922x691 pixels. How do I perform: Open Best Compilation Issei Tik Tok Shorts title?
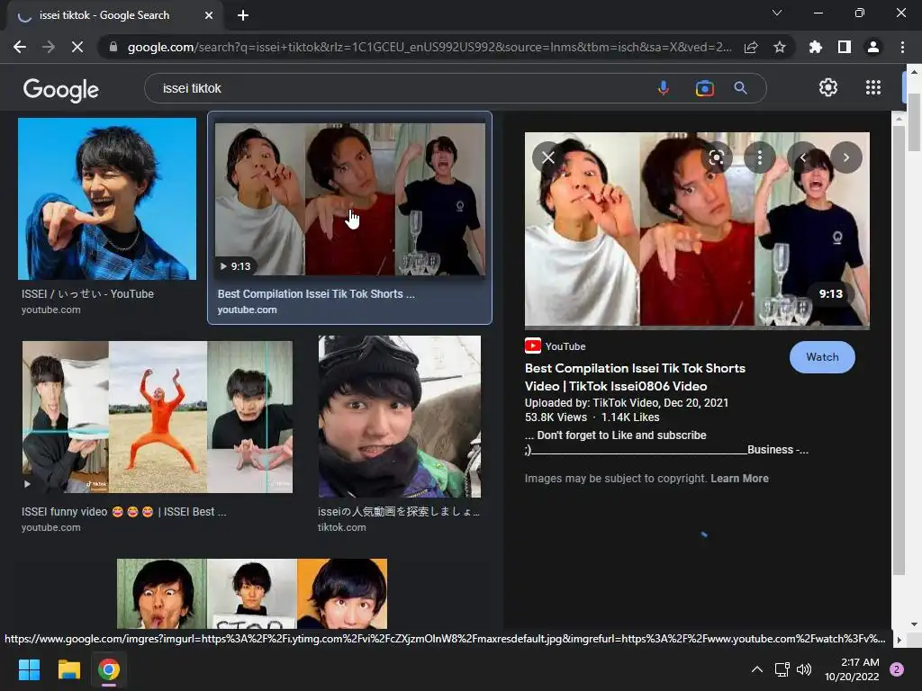635,377
